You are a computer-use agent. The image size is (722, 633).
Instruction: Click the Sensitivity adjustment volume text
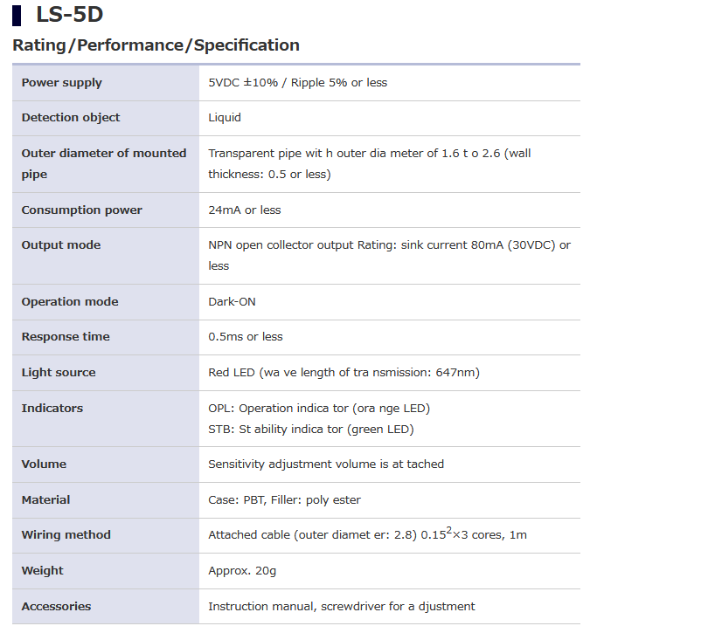point(326,464)
